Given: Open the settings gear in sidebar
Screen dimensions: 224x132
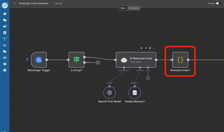Looking at the screenshot, I should click(x=5, y=64).
